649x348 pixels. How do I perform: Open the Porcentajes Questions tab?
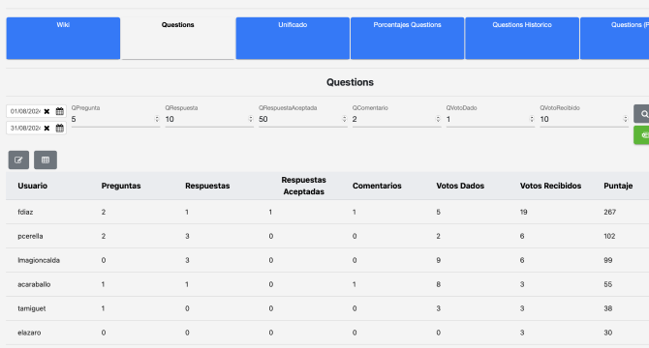[x=407, y=39]
